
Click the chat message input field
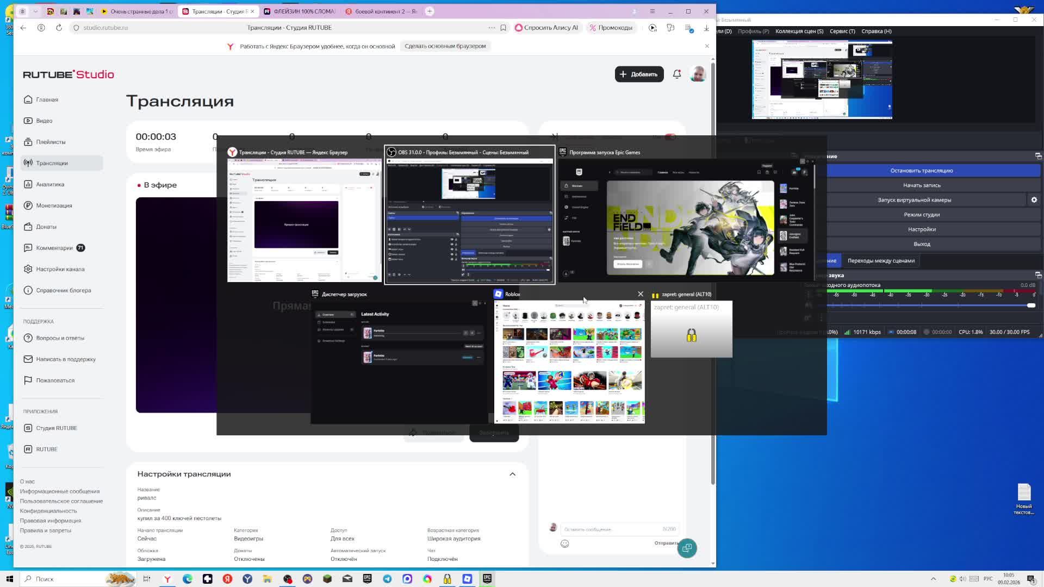pyautogui.click(x=609, y=529)
